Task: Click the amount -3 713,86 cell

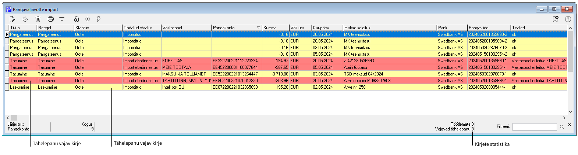Action: [276, 74]
